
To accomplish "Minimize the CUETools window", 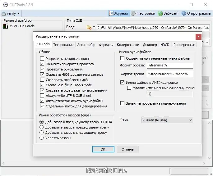I will coord(177,5).
